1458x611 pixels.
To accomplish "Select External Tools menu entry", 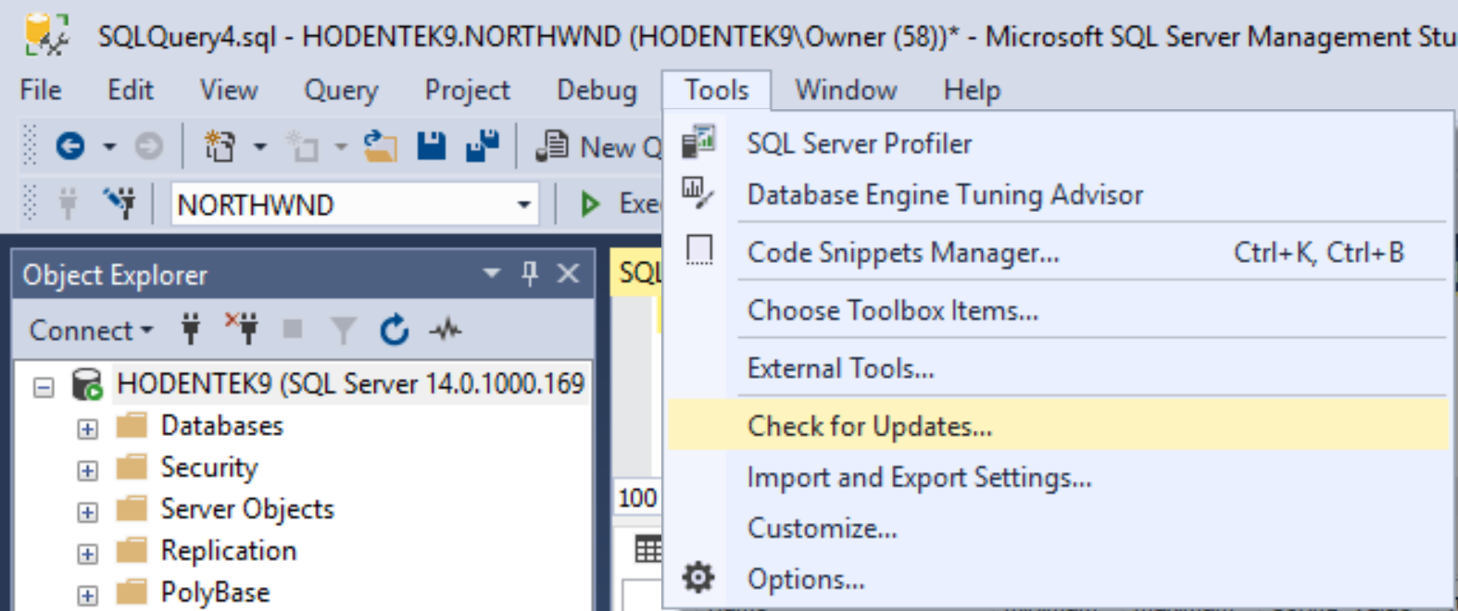I will tap(1058, 368).
